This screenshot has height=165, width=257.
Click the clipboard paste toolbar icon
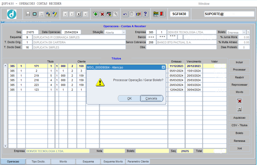pos(132,14)
